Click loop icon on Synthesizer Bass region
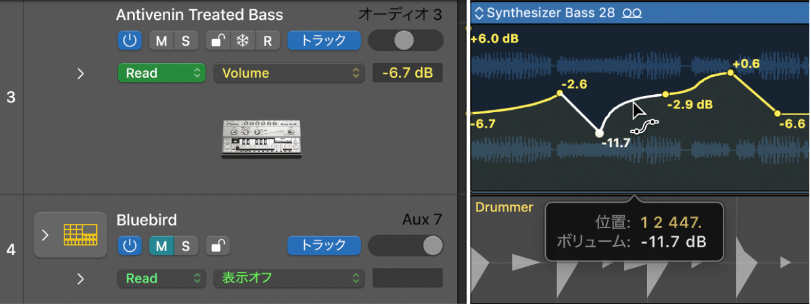This screenshot has width=811, height=305. tap(632, 12)
